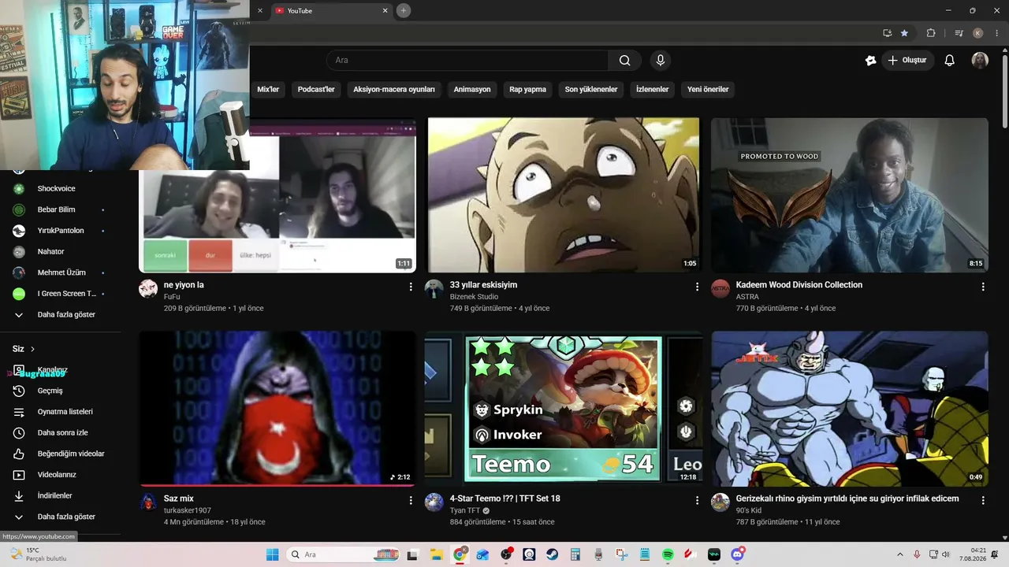Open Steam from the taskbar
The width and height of the screenshot is (1009, 567).
[x=552, y=554]
